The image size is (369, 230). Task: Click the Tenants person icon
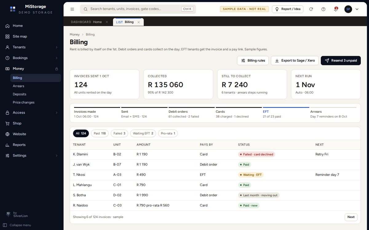[7, 47]
